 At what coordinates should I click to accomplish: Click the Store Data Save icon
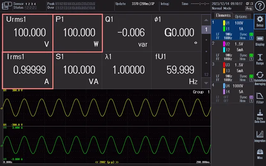[x=260, y=116]
